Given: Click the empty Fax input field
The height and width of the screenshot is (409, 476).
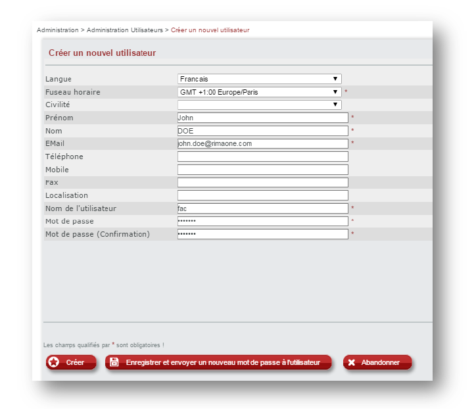Looking at the screenshot, I should (x=262, y=182).
